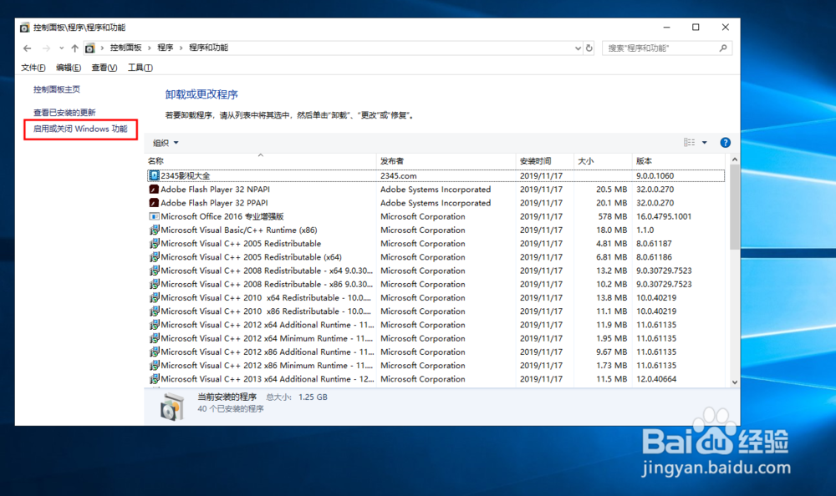The height and width of the screenshot is (496, 836).
Task: Click the blue help question icon
Action: tap(725, 142)
